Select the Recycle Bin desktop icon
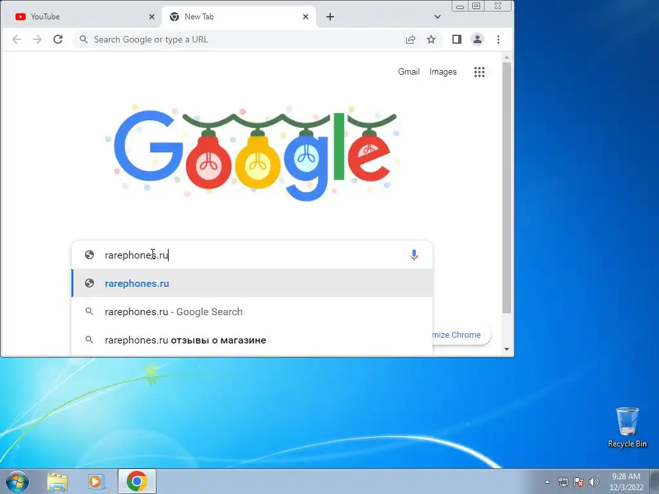Screen dimensions: 659x494 click(x=627, y=427)
